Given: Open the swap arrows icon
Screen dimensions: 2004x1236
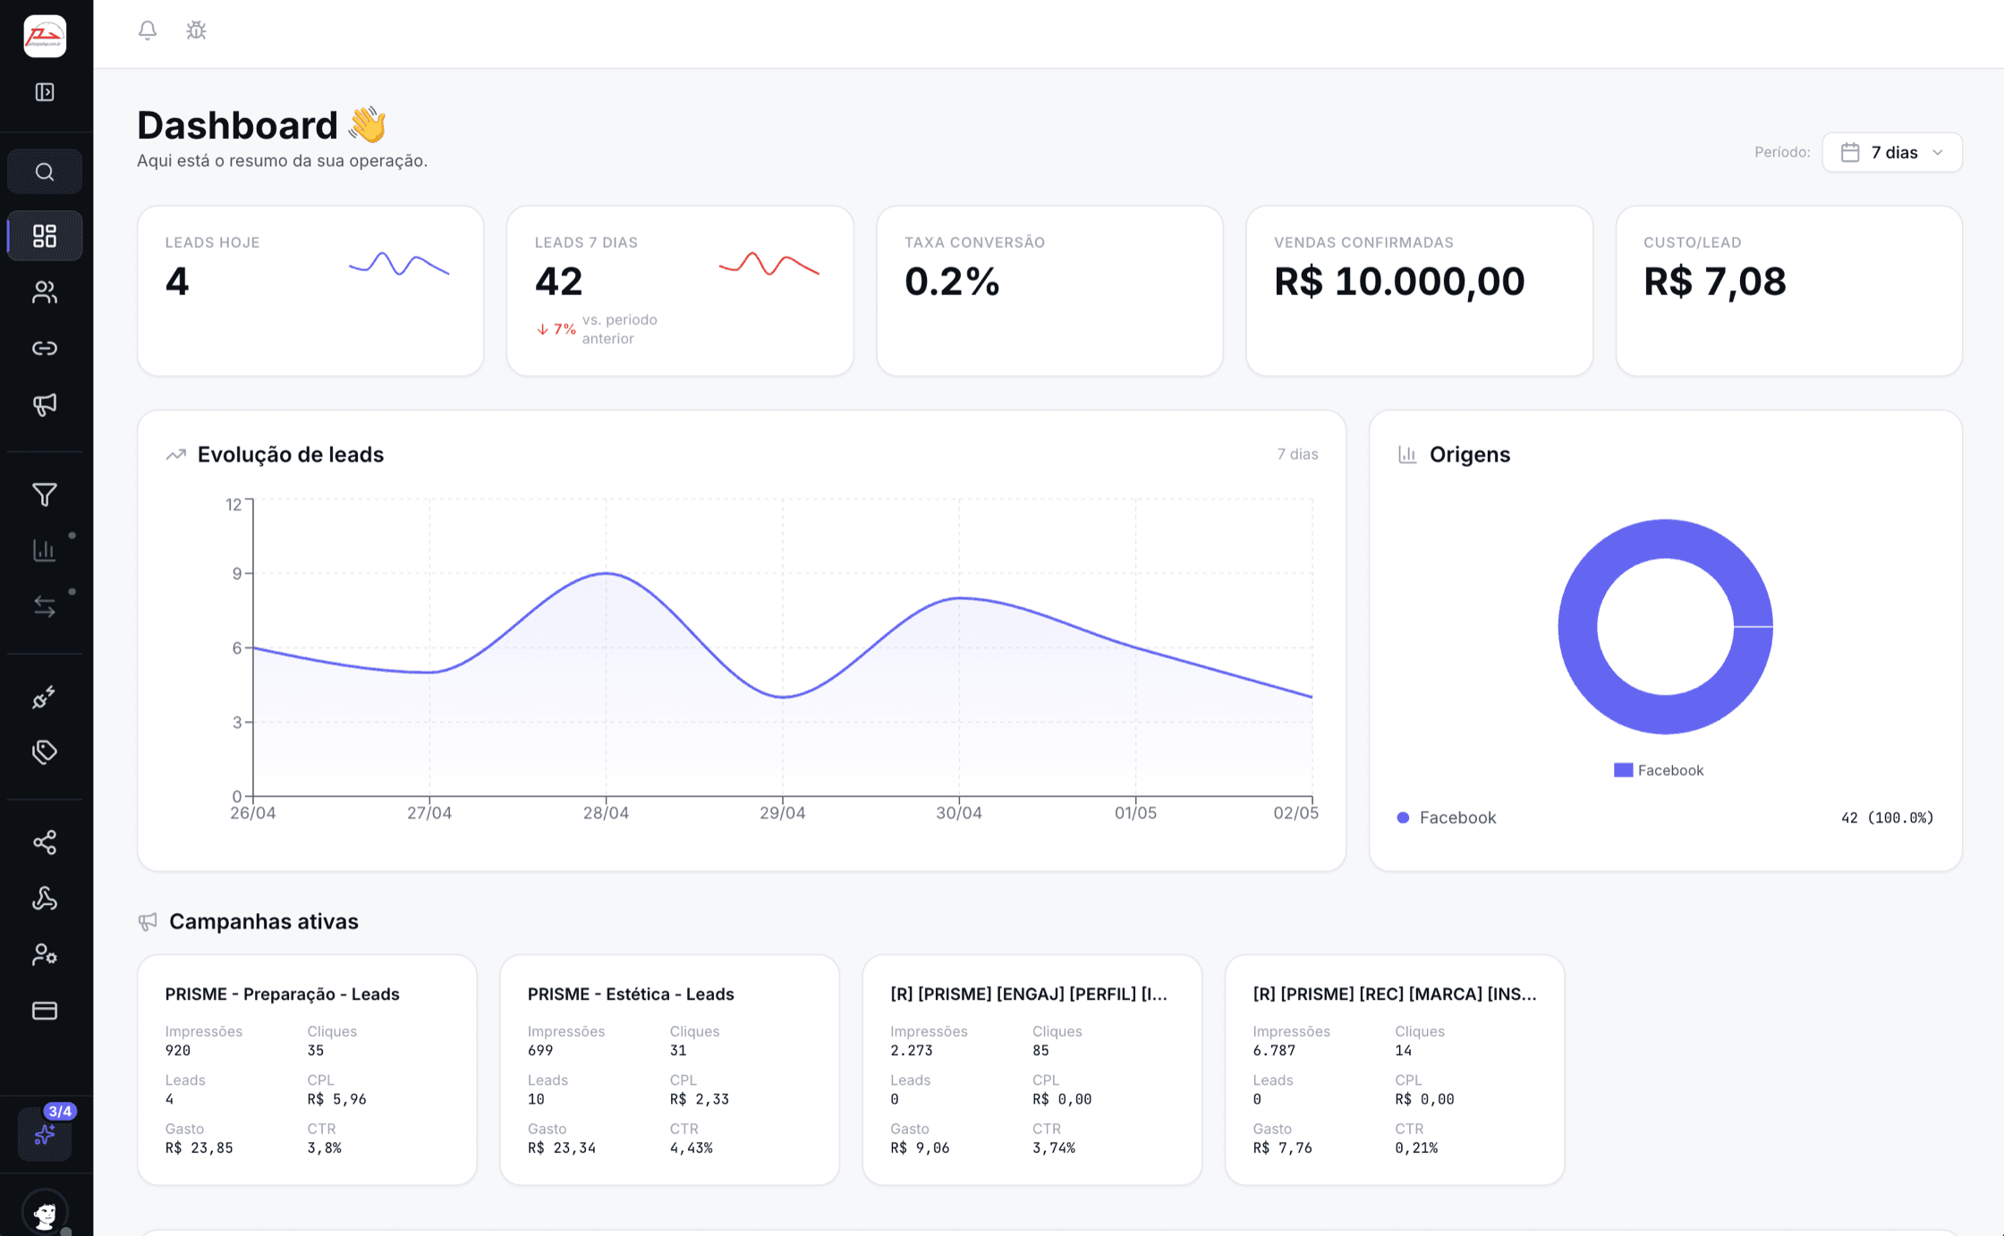Looking at the screenshot, I should [x=45, y=606].
